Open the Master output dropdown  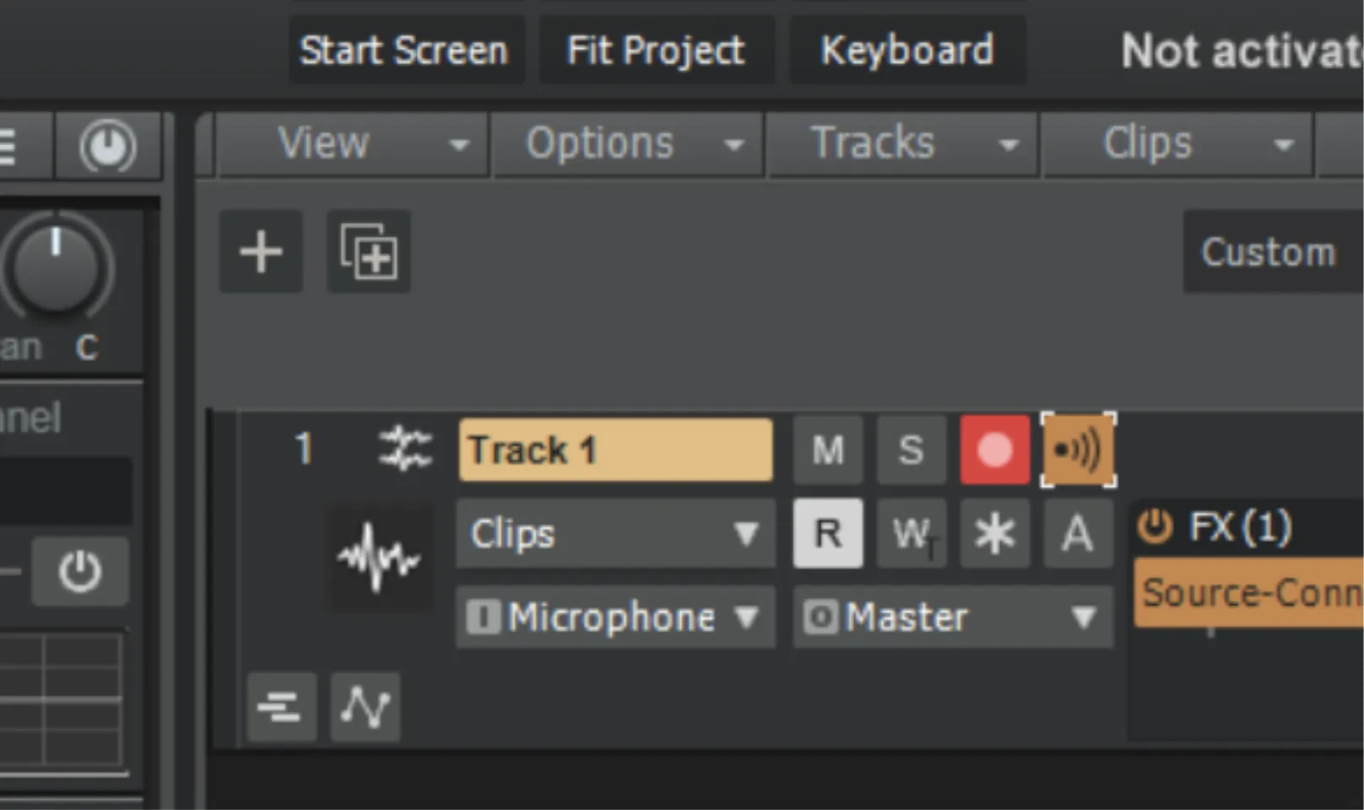tap(953, 617)
